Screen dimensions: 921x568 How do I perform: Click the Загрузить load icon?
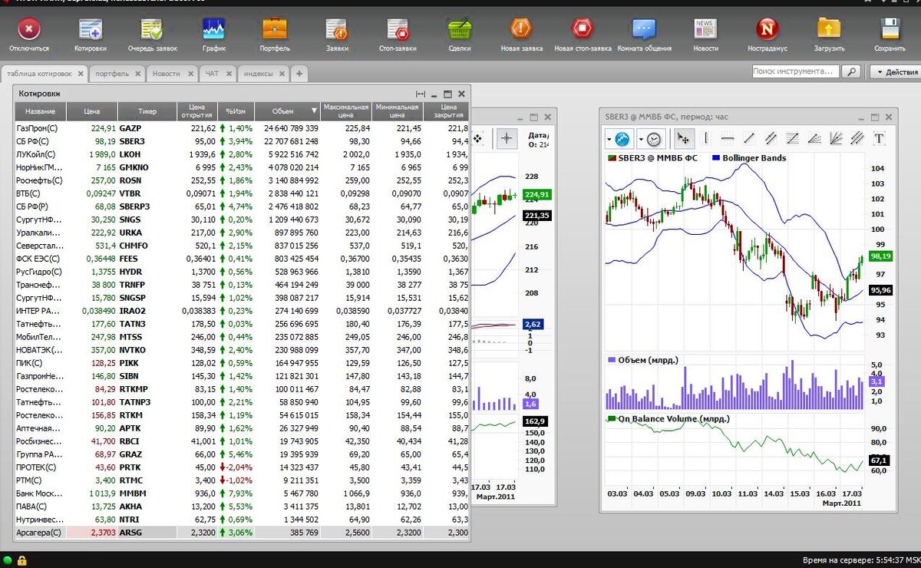click(829, 29)
